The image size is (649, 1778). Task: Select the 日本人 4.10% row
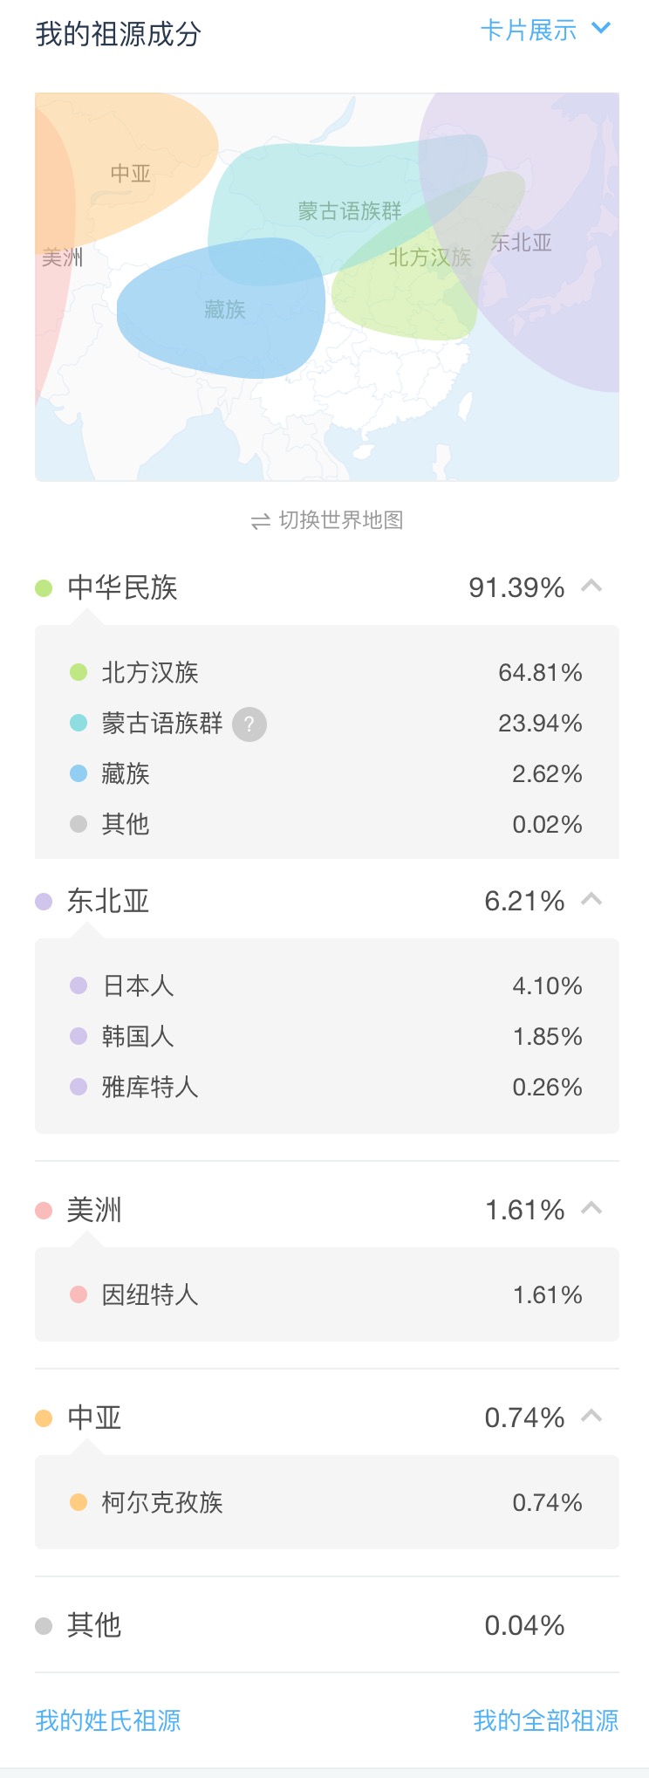tap(327, 985)
